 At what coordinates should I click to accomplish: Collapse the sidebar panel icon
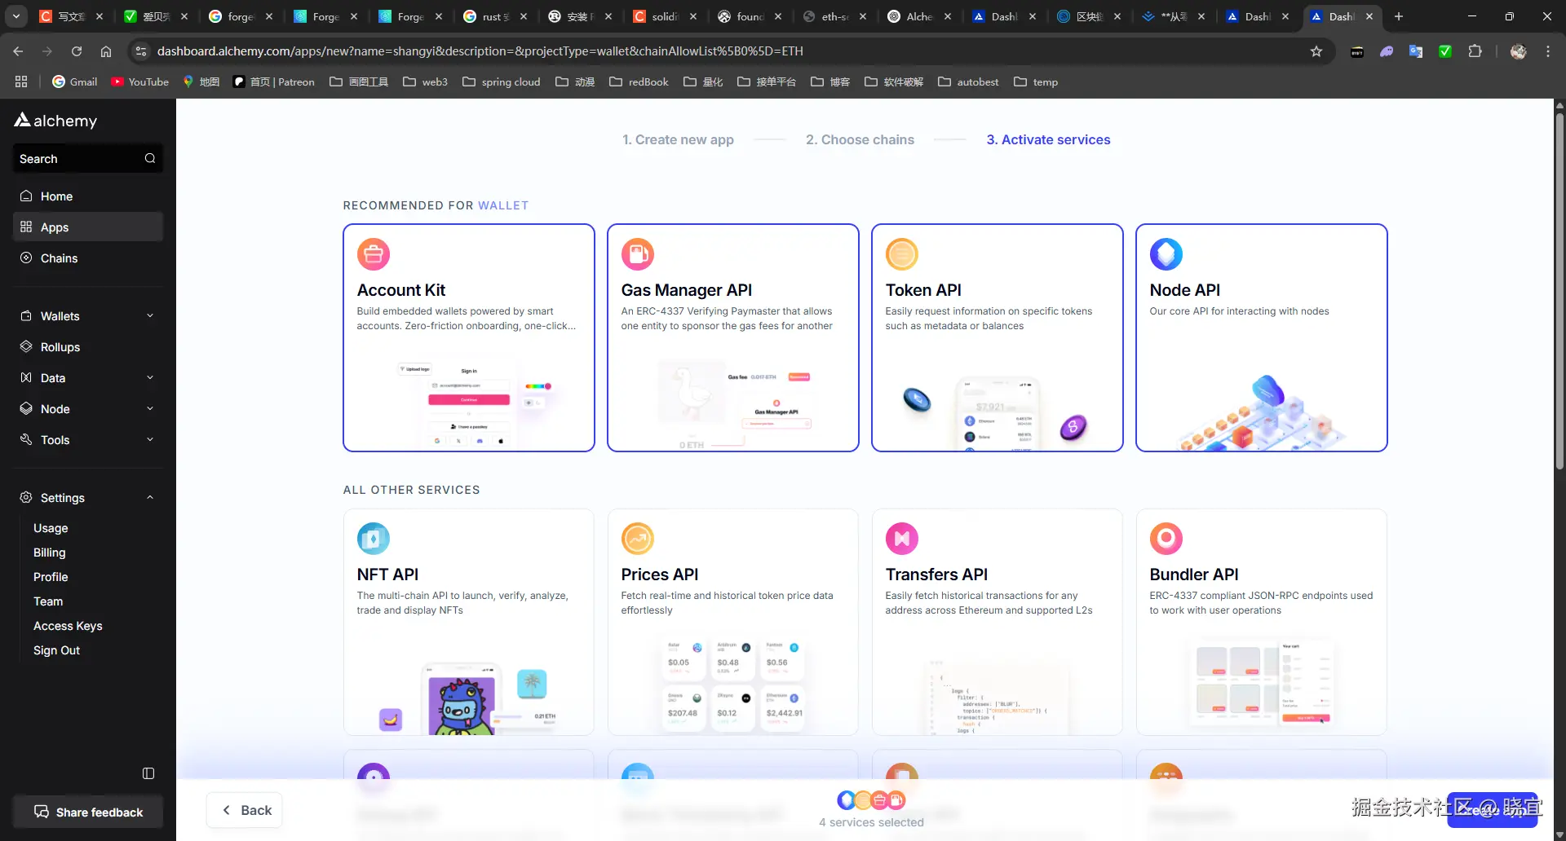tap(148, 773)
